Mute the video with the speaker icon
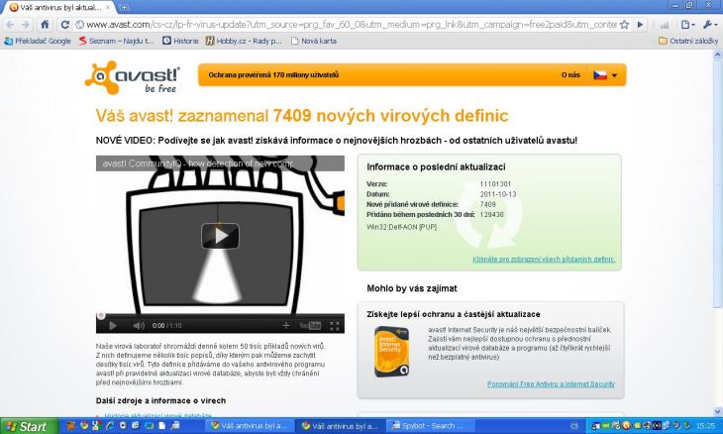The width and height of the screenshot is (723, 434). (x=139, y=326)
